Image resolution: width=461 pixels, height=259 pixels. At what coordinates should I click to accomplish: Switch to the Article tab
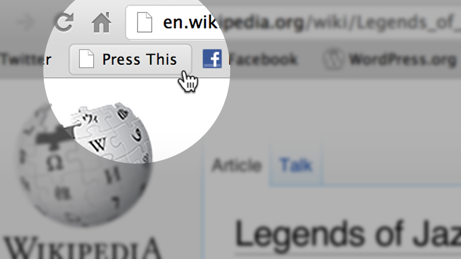[x=237, y=165]
